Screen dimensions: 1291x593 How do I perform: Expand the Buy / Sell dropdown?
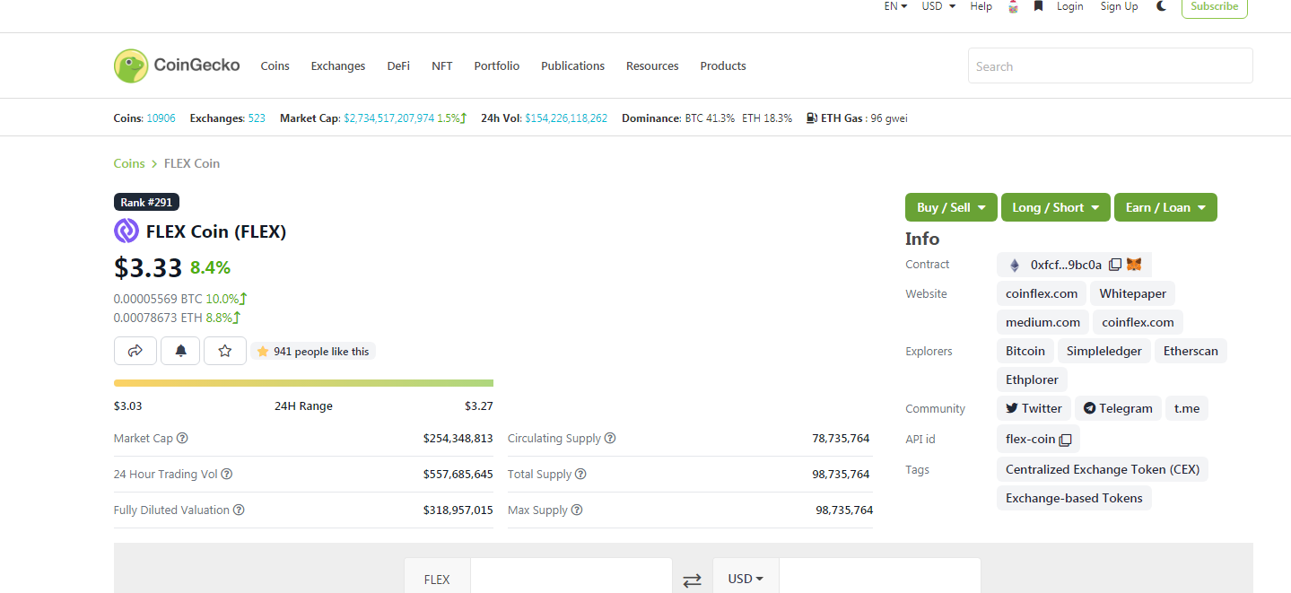pyautogui.click(x=951, y=207)
